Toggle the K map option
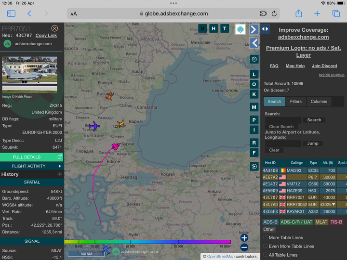The image size is (347, 260). [254, 94]
